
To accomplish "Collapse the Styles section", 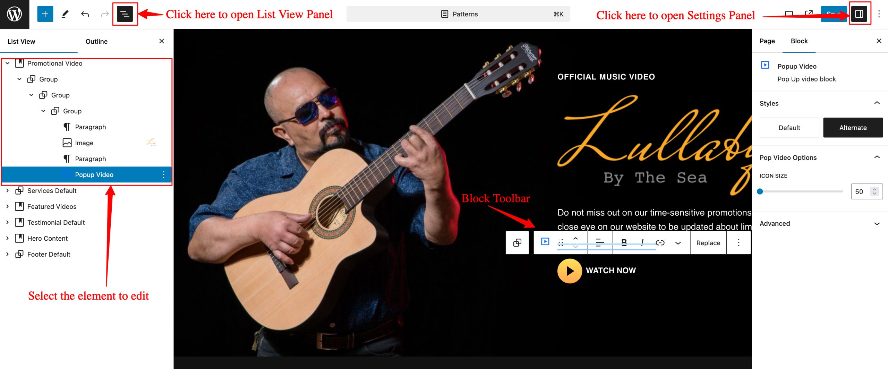I will point(877,103).
